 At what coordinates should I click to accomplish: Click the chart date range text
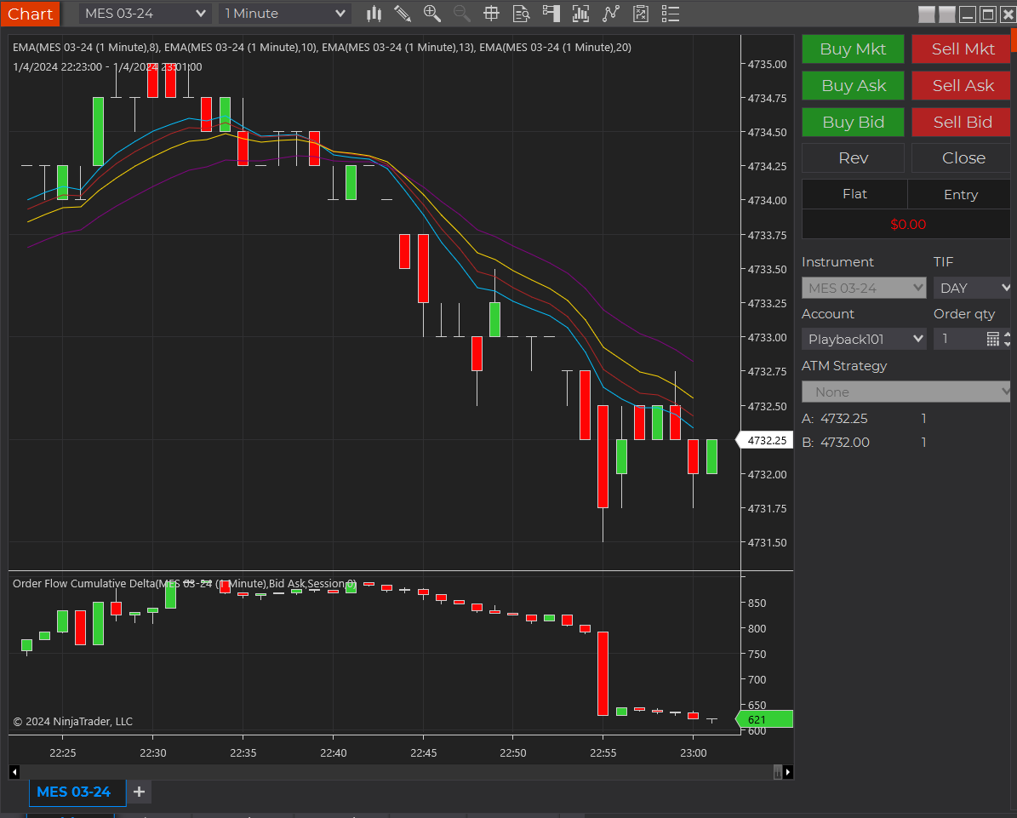tap(107, 66)
